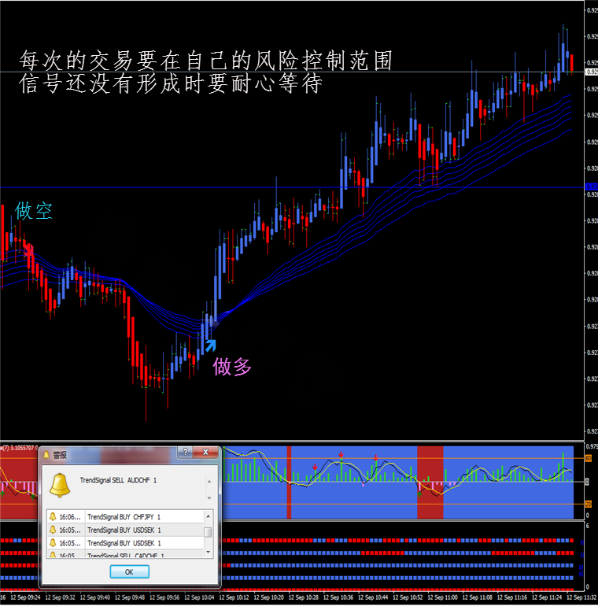Click the 16:06... time cell in alert list
Viewport: 598px width, 606px height.
[x=69, y=517]
